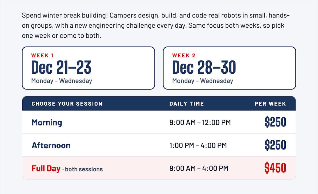Choose the Afternoon session row

click(159, 145)
